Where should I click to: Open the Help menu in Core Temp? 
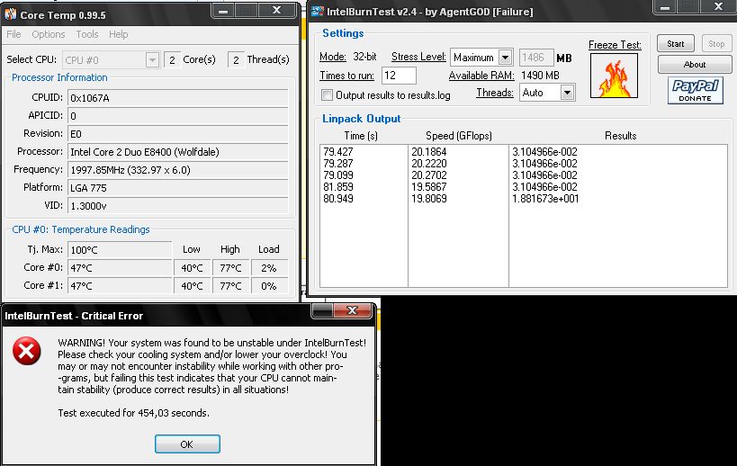(x=119, y=34)
